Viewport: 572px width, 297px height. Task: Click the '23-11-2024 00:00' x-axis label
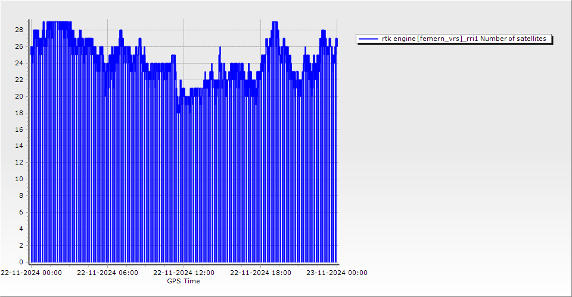(337, 273)
